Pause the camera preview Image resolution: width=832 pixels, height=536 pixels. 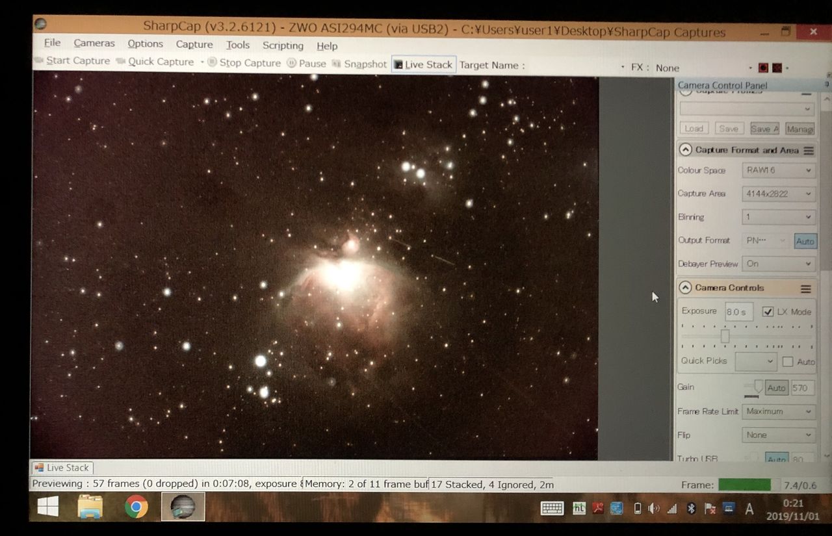(x=306, y=64)
